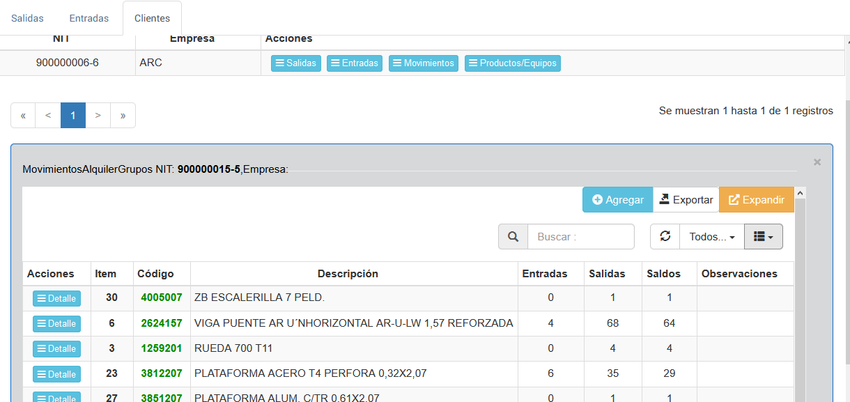Open Detalle for ZB ESCALERILLA row
The height and width of the screenshot is (402, 850).
point(56,299)
